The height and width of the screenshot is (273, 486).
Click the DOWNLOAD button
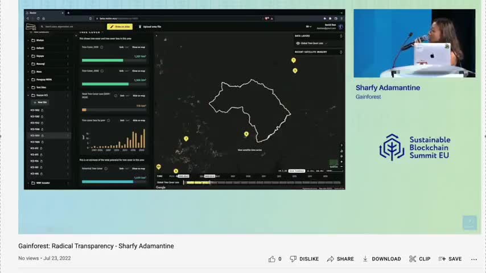coord(381,259)
